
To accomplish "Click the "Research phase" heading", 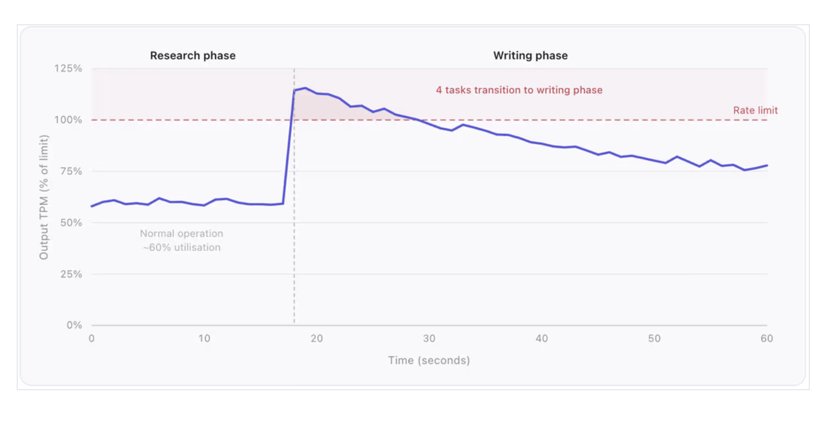I will pyautogui.click(x=192, y=55).
